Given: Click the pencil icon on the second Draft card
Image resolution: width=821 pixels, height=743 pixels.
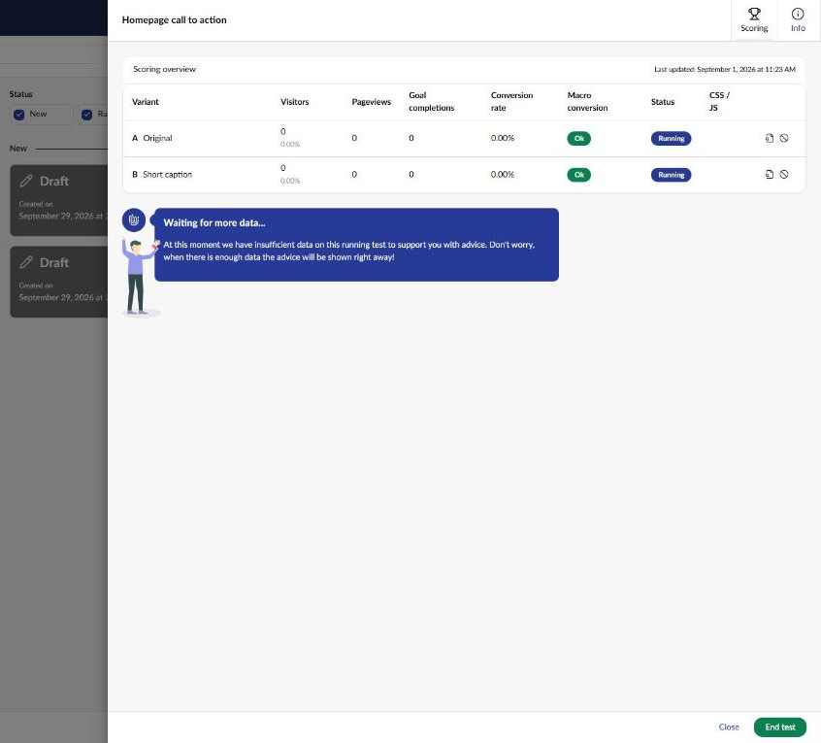Looking at the screenshot, I should 26,262.
